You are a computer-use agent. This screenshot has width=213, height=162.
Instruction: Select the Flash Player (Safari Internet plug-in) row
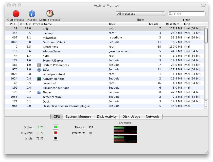pyautogui.click(x=104, y=106)
